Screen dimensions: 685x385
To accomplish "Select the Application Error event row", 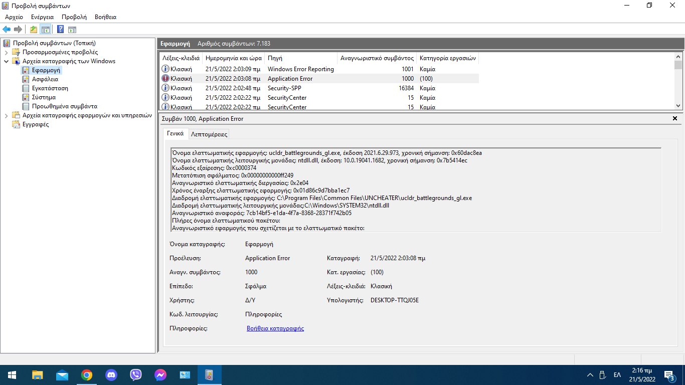I will pos(319,79).
